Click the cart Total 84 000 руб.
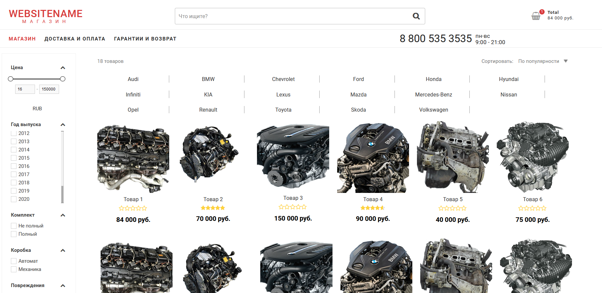Image resolution: width=602 pixels, height=293 pixels. coord(560,15)
